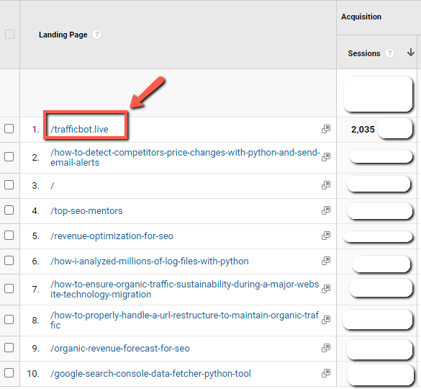Open external link icon for row 3 homepage

click(326, 185)
